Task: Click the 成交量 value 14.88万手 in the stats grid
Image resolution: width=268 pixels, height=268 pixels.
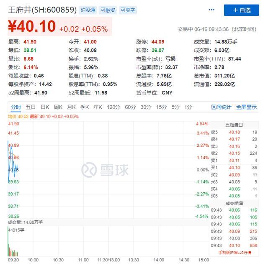Action: [226, 42]
